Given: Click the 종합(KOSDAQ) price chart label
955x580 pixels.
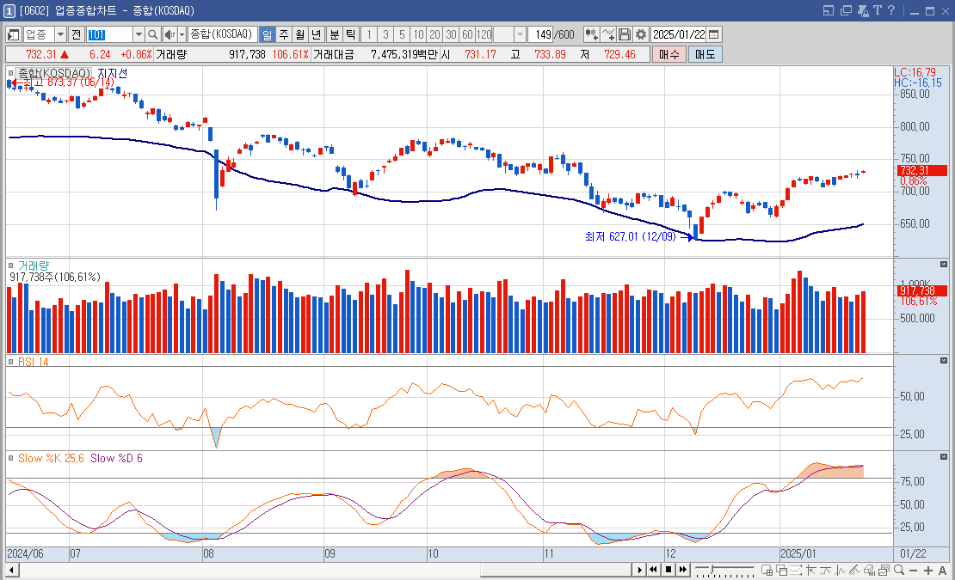Looking at the screenshot, I should 53,73.
